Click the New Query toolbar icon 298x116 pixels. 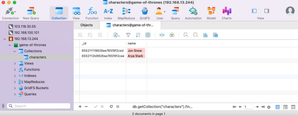click(x=31, y=13)
